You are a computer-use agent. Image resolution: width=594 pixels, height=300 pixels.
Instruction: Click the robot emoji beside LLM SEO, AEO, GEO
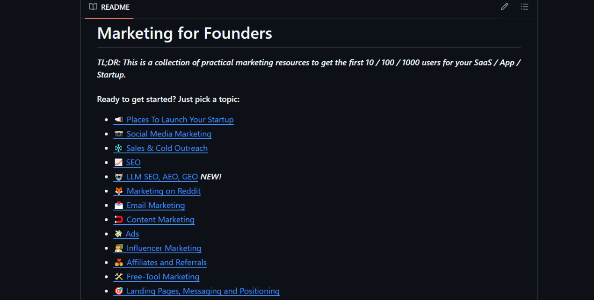(x=118, y=177)
